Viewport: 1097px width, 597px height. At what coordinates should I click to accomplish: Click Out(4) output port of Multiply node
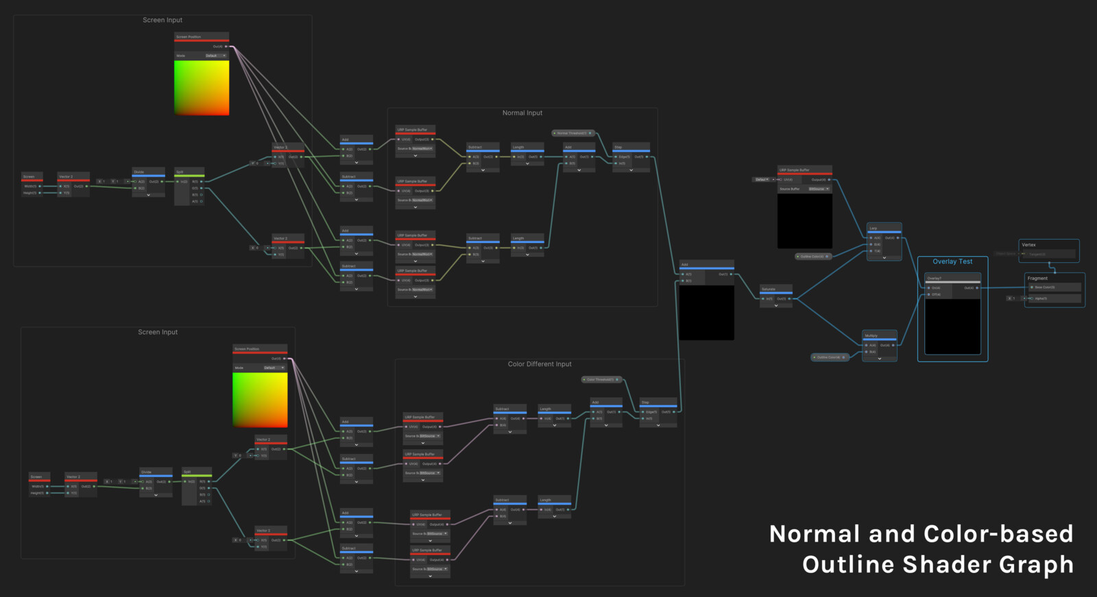893,345
